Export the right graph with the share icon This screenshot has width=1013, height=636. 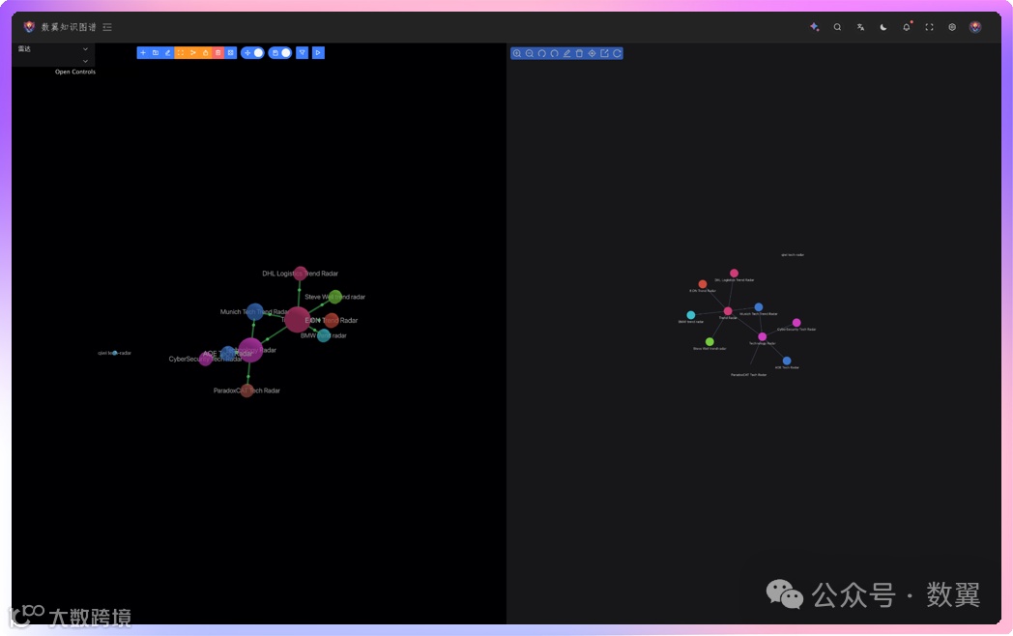[605, 54]
